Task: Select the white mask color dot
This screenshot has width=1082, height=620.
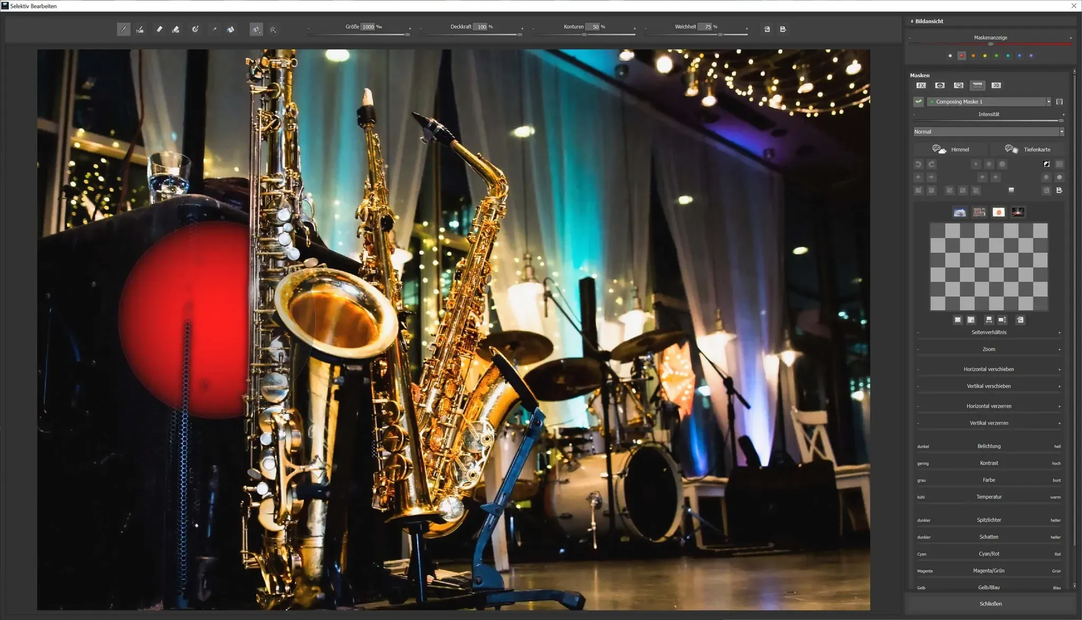Action: coord(950,56)
